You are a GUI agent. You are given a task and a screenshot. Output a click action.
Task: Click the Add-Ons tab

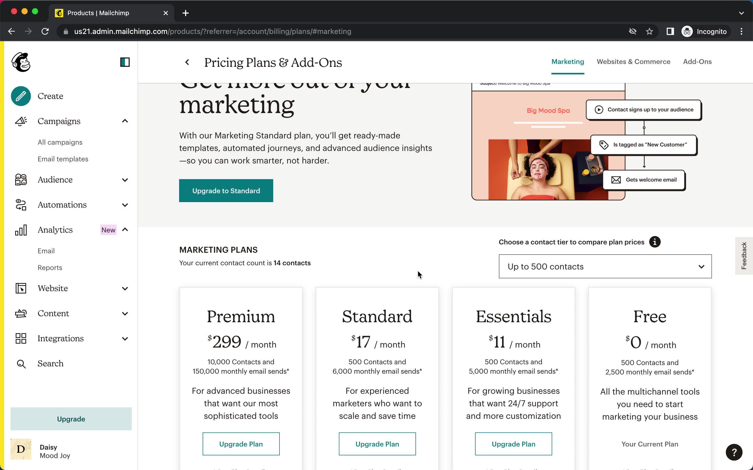click(x=697, y=61)
